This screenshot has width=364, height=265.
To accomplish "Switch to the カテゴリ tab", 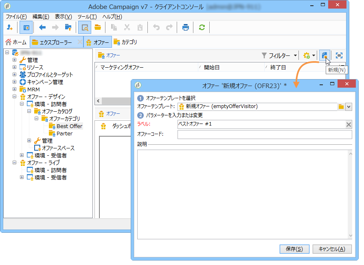I will pos(125,42).
